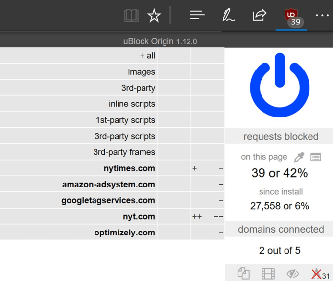
Task: Open the Hub three-lines icon
Action: click(197, 15)
